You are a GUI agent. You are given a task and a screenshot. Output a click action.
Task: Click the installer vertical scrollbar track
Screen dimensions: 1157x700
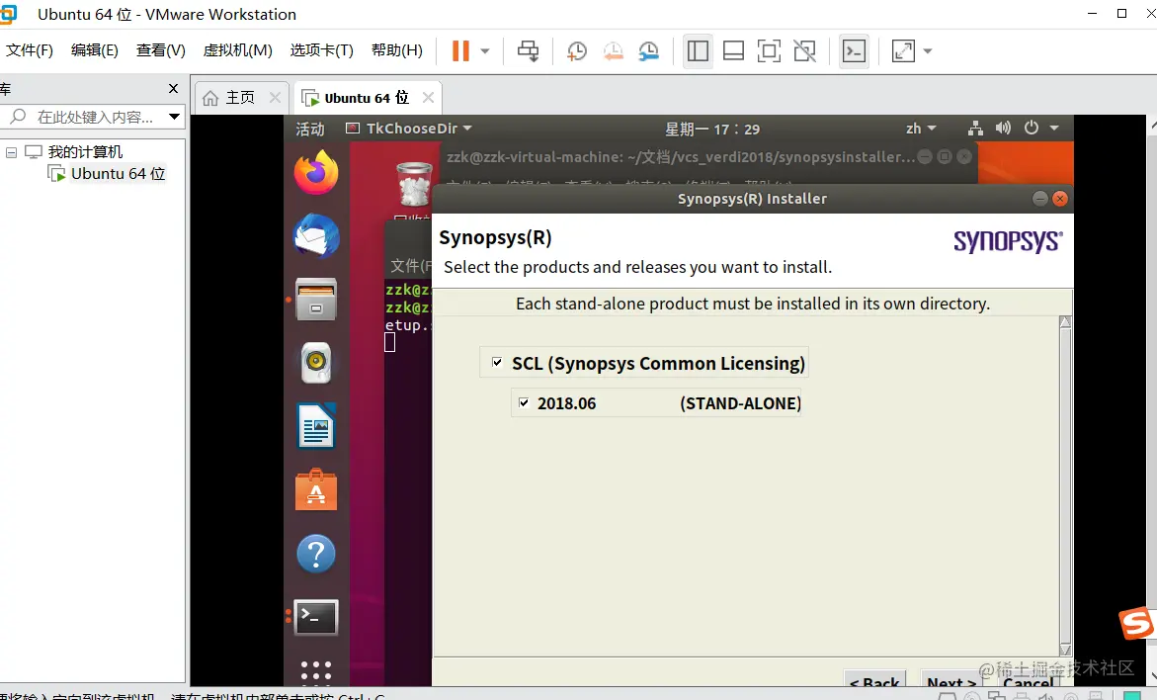click(x=1065, y=485)
